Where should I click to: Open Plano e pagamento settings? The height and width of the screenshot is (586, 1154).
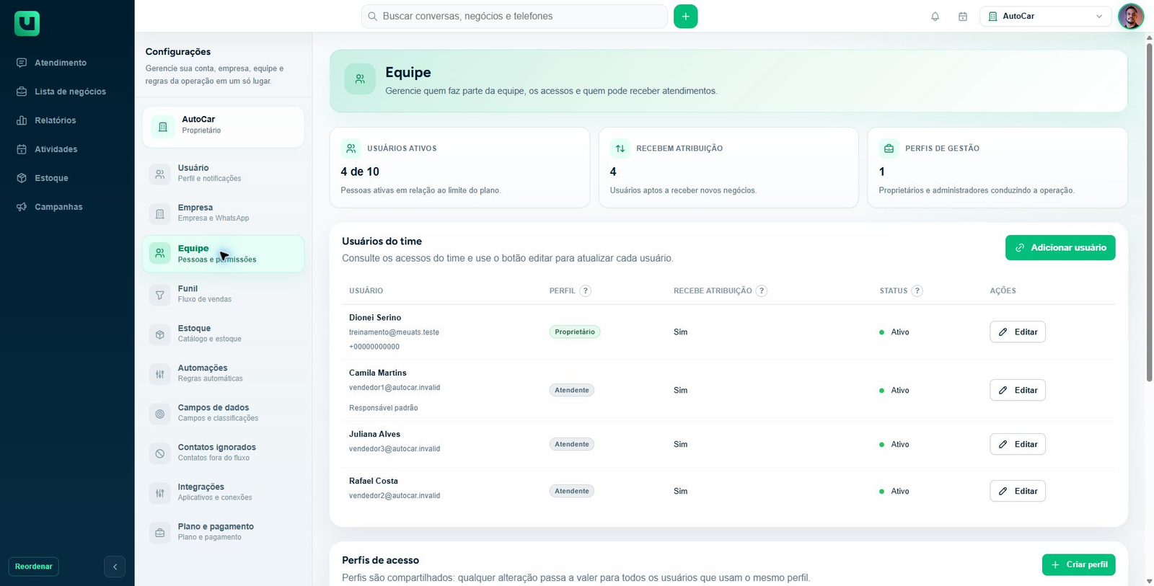coord(223,531)
